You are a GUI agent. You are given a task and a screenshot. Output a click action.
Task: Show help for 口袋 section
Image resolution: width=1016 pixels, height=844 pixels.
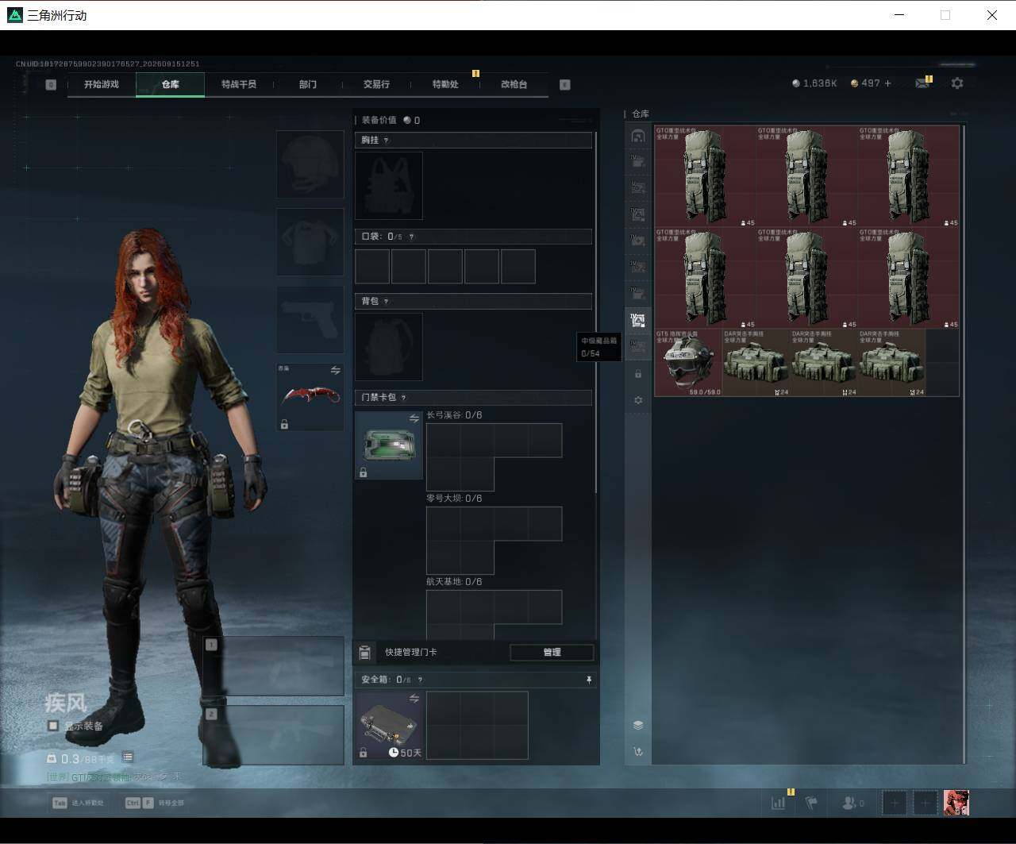[x=410, y=237]
